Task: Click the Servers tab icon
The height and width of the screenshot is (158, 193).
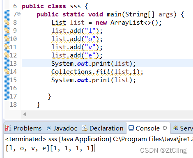Action: coord(175,128)
